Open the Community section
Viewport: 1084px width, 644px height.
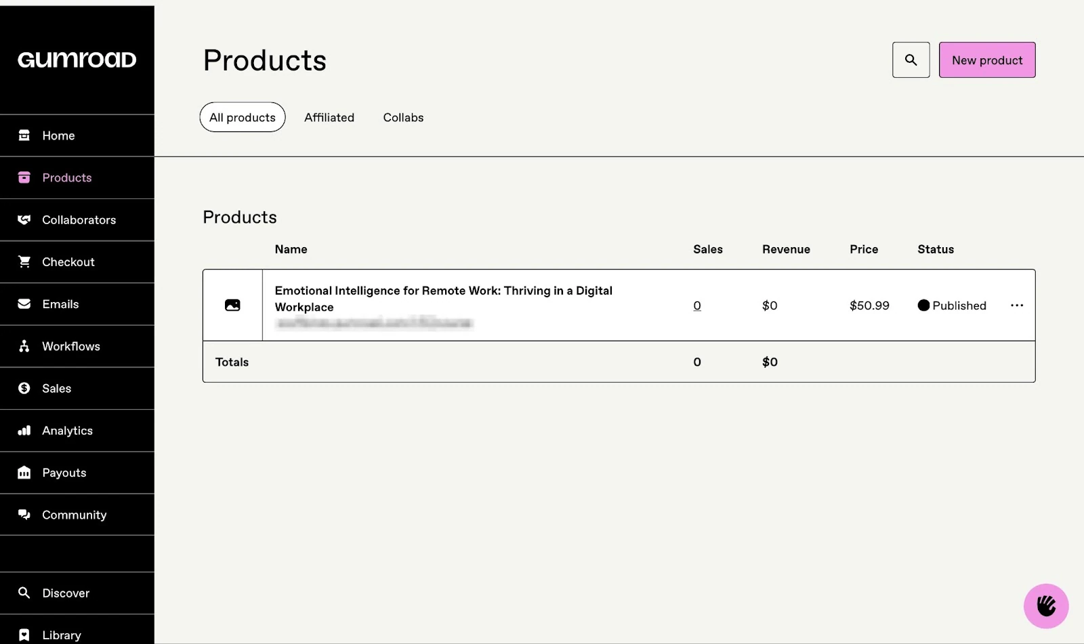(77, 515)
